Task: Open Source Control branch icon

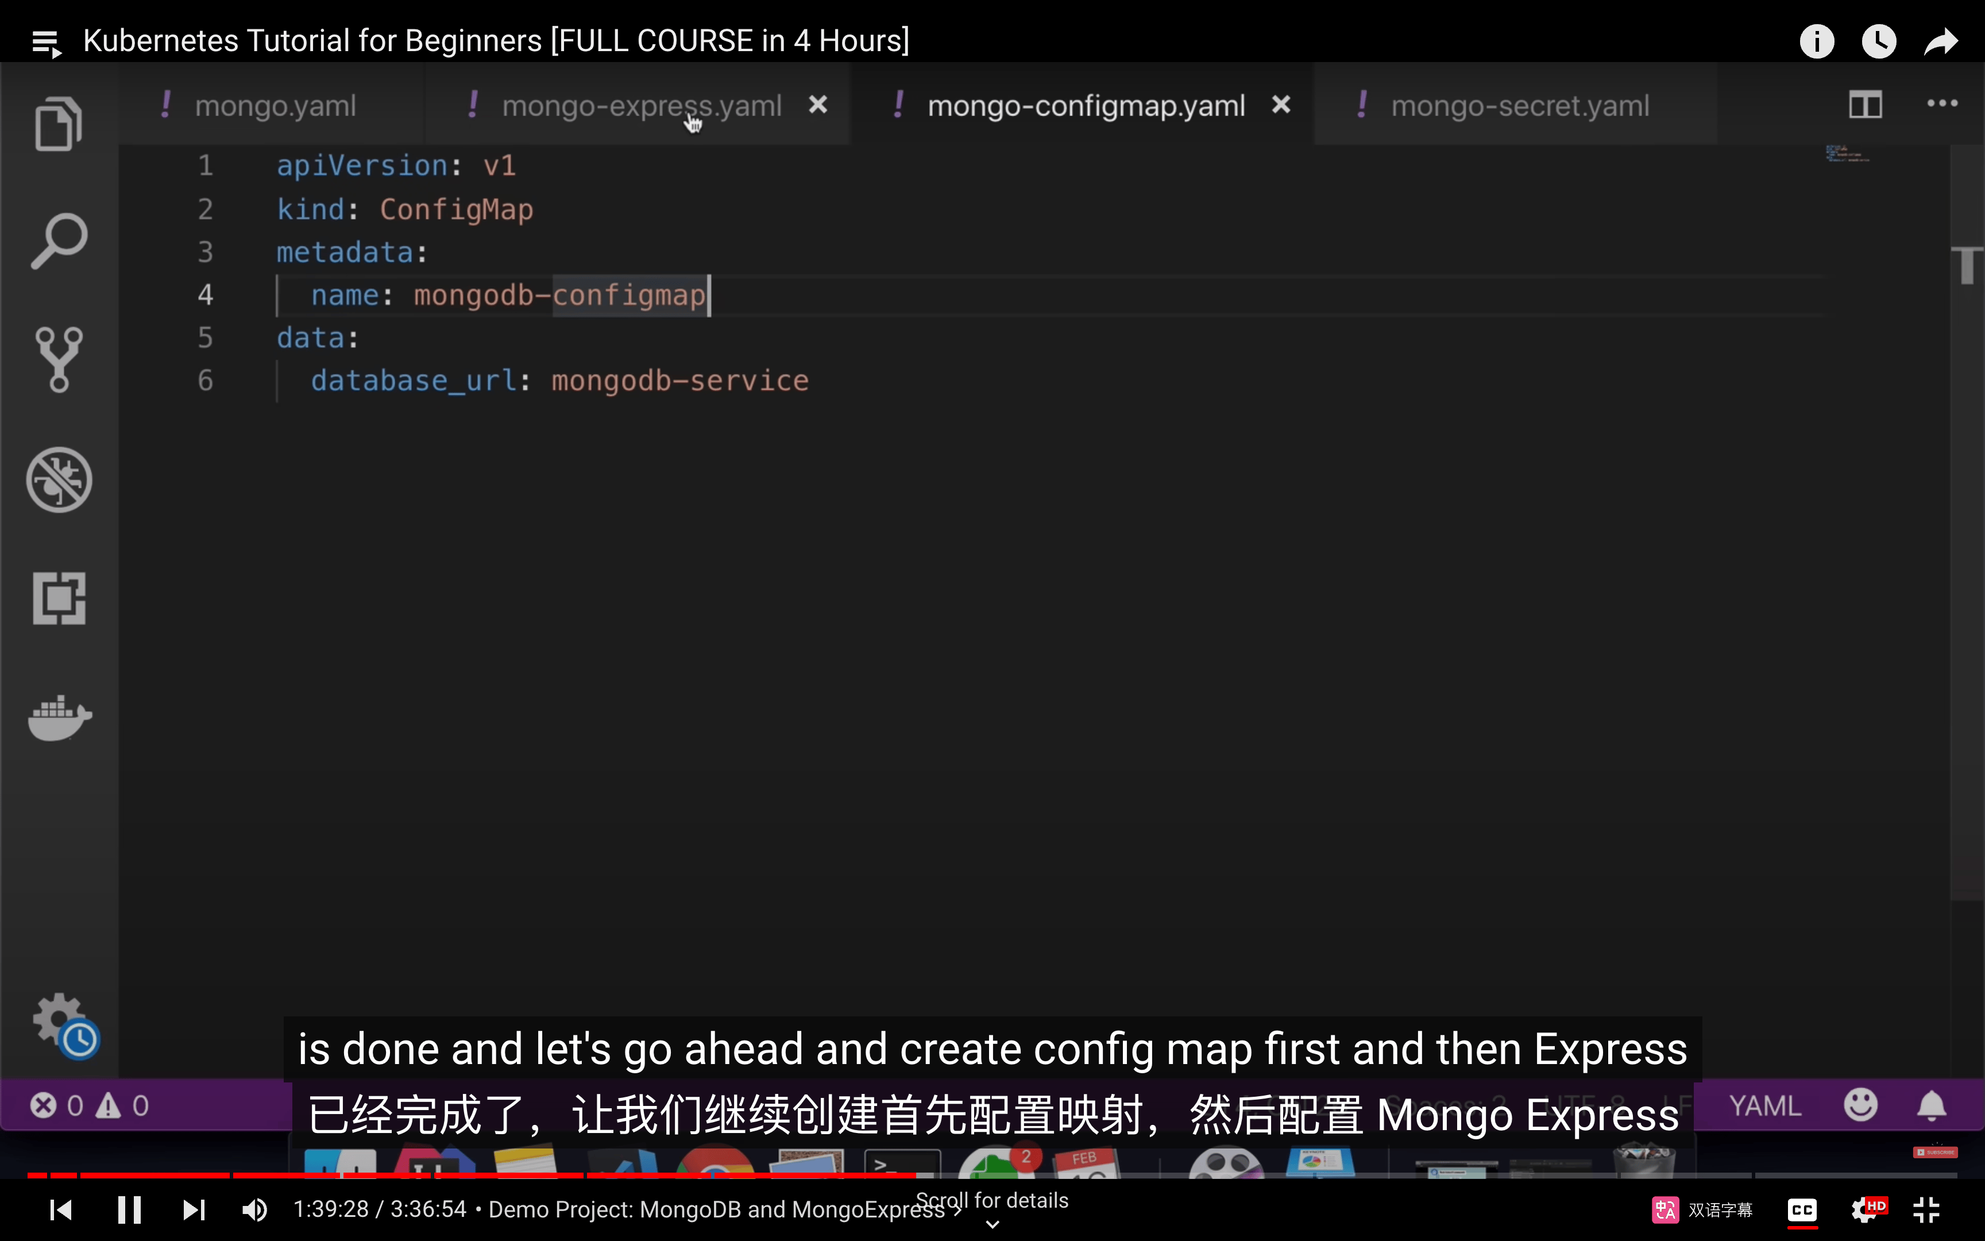Action: click(x=59, y=360)
